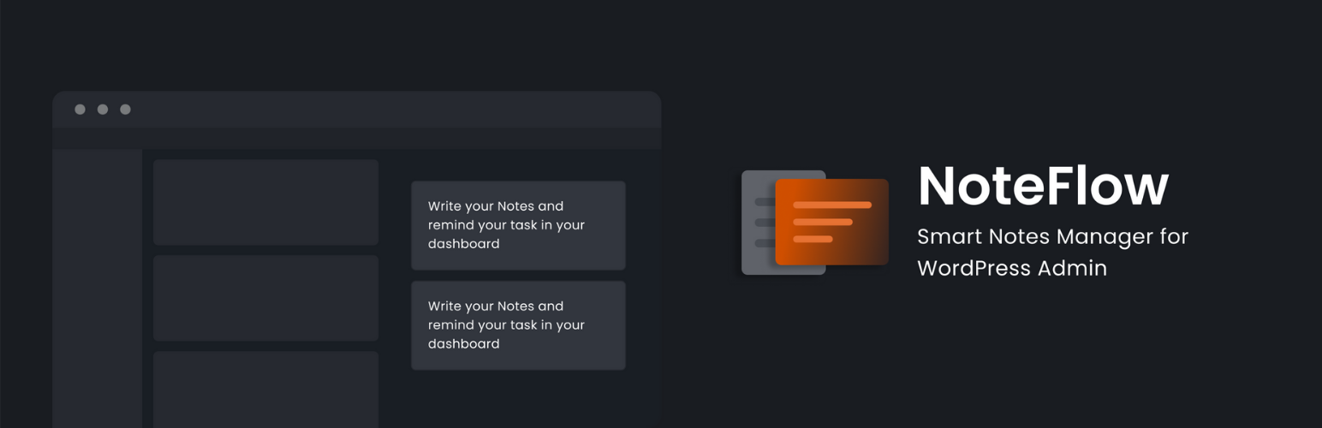The height and width of the screenshot is (428, 1322).
Task: Click the first dot in the window title bar
Action: click(x=80, y=110)
